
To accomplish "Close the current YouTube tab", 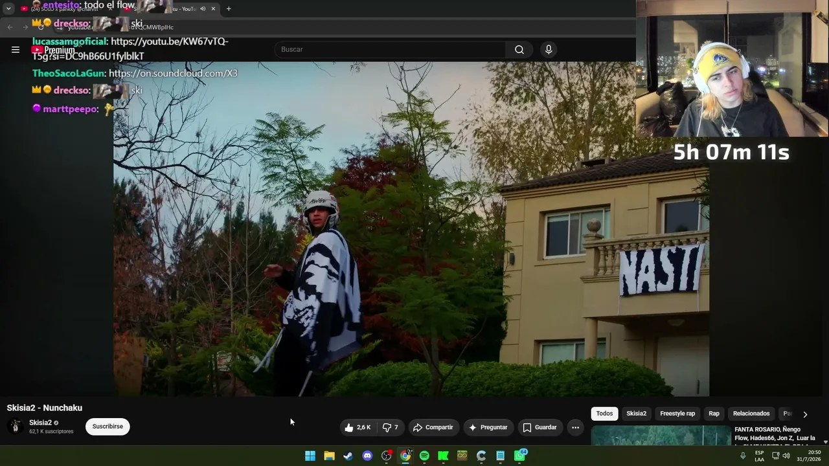I will click(x=213, y=8).
